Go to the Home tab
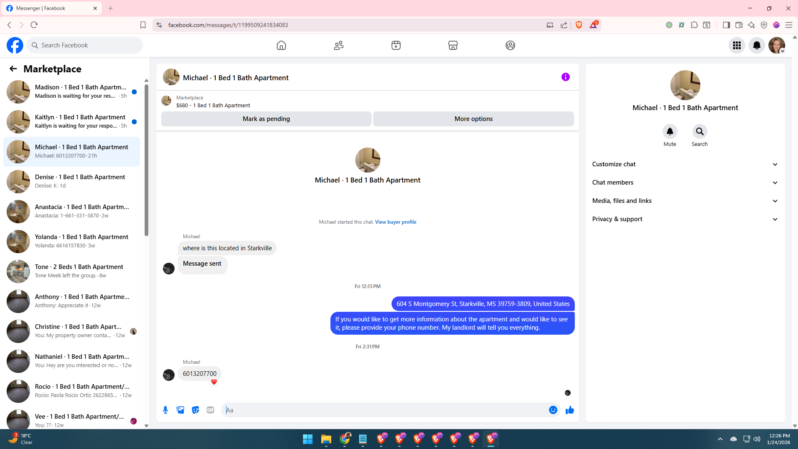 (281, 45)
